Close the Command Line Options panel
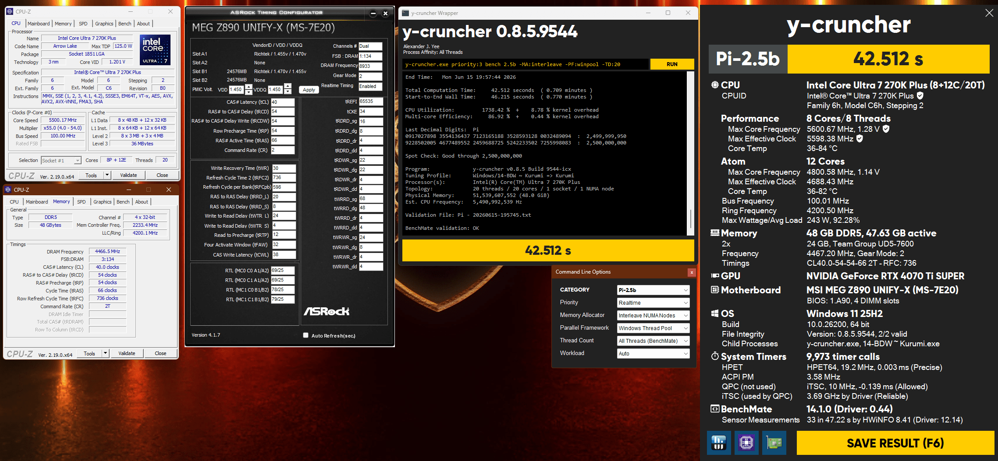This screenshot has width=998, height=461. [692, 272]
